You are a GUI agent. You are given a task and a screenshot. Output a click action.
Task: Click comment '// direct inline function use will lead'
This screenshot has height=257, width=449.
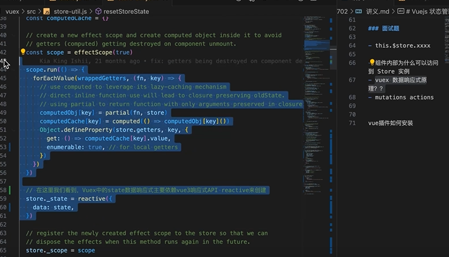pos(162,95)
